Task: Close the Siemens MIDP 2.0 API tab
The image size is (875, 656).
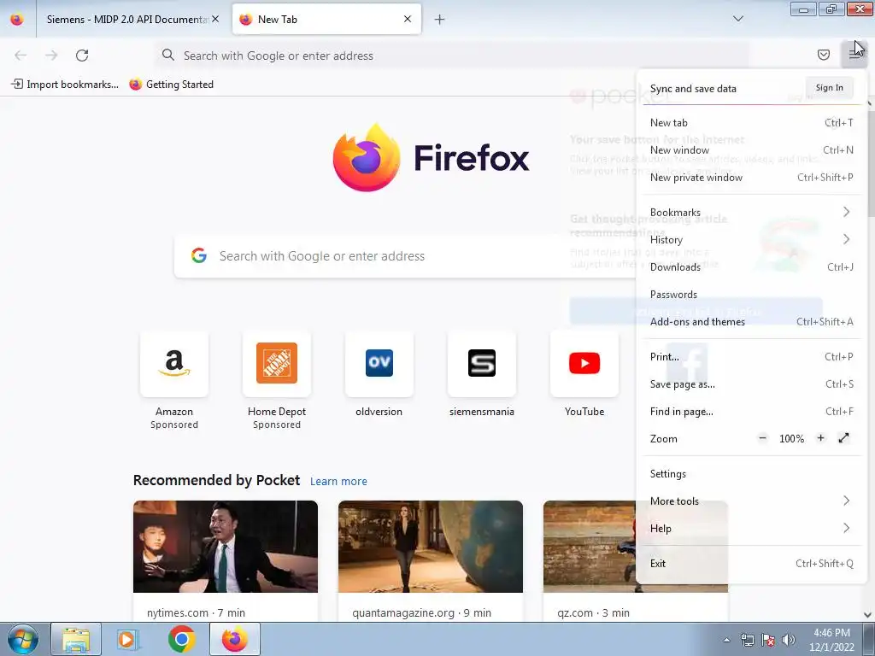Action: point(215,19)
